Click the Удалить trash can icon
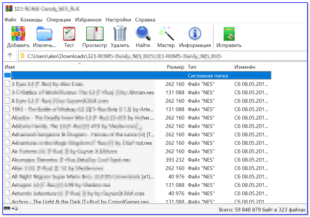The width and height of the screenshot is (310, 217). point(120,34)
